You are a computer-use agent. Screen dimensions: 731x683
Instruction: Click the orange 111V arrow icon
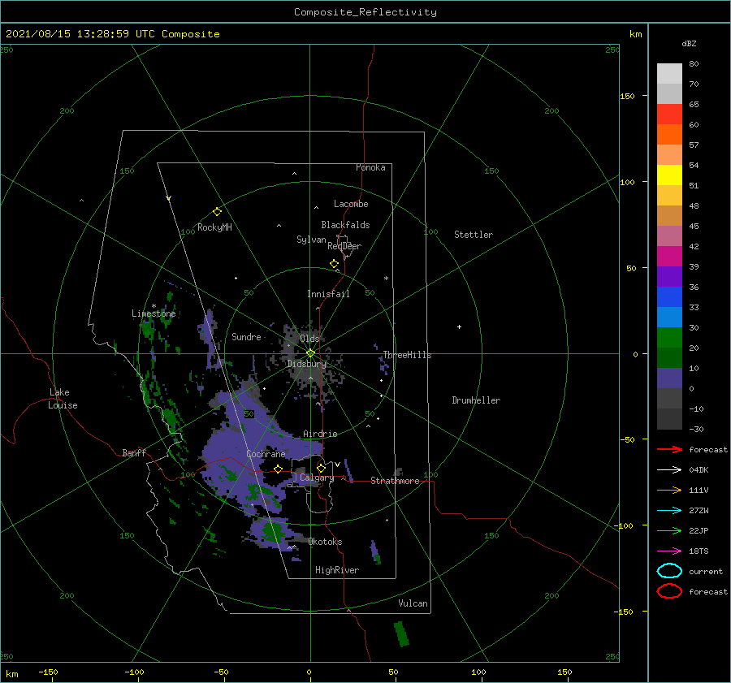[x=669, y=490]
